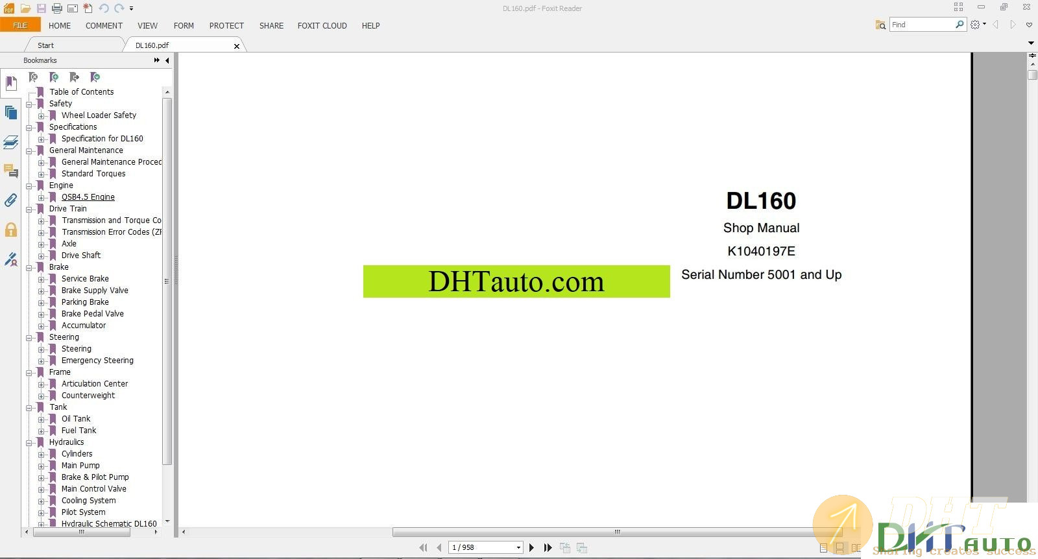Viewport: 1038px width, 559px height.
Task: Open the Pages thumbnails panel icon
Action: tap(10, 113)
